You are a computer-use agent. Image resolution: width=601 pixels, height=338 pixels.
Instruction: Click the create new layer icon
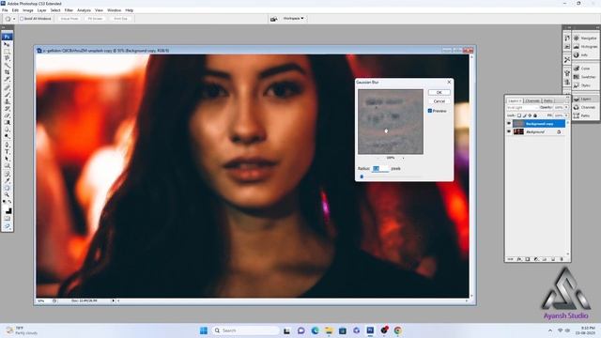coord(553,259)
